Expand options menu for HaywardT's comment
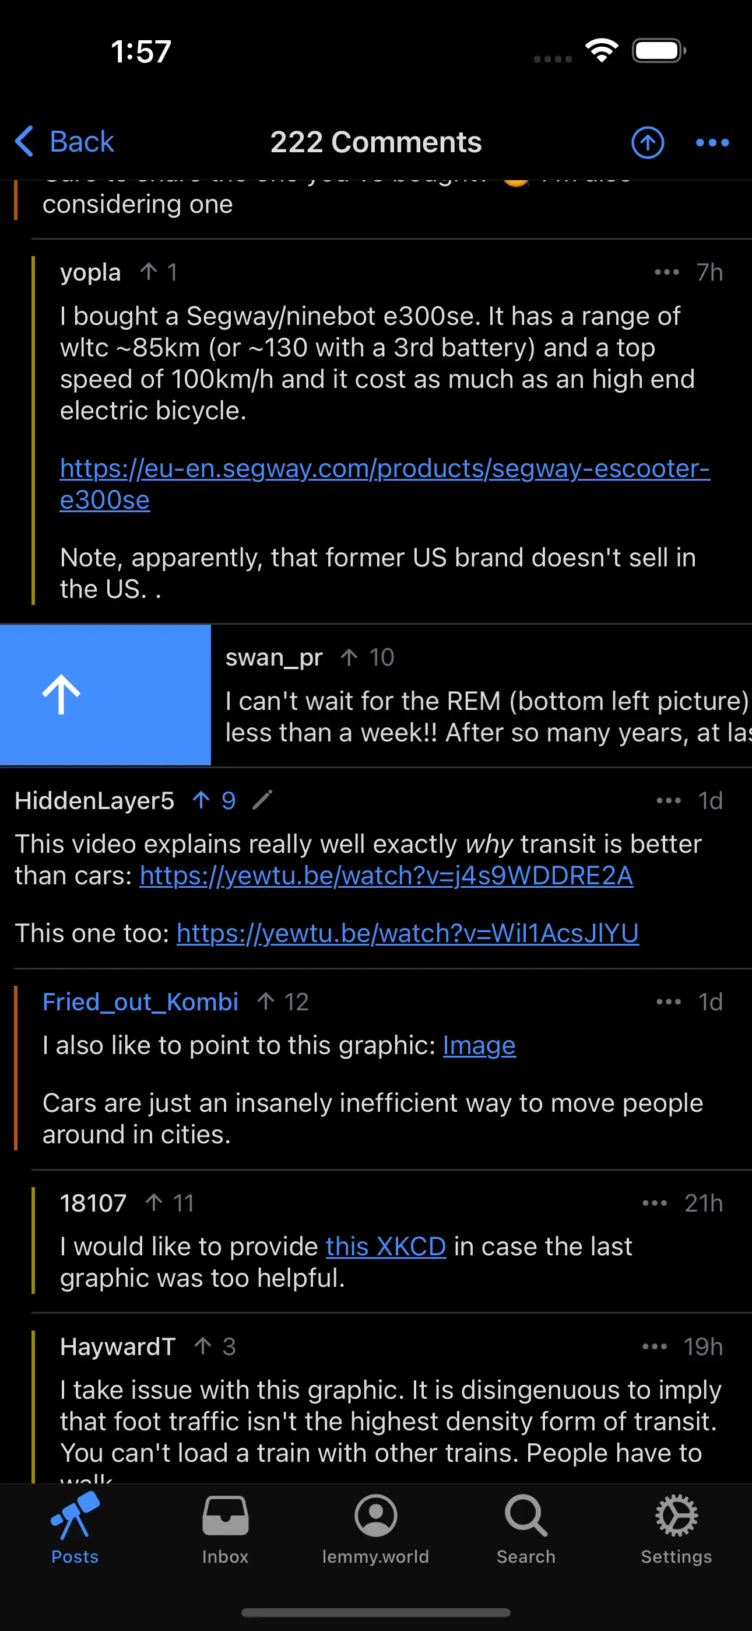This screenshot has width=752, height=1631. point(655,1346)
